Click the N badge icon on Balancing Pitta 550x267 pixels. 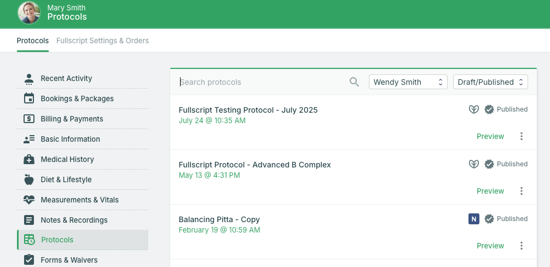(474, 219)
